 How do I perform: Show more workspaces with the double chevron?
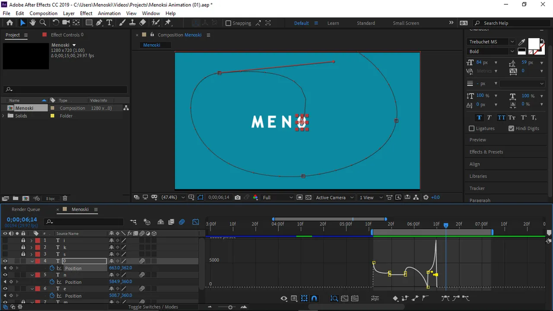coord(451,23)
